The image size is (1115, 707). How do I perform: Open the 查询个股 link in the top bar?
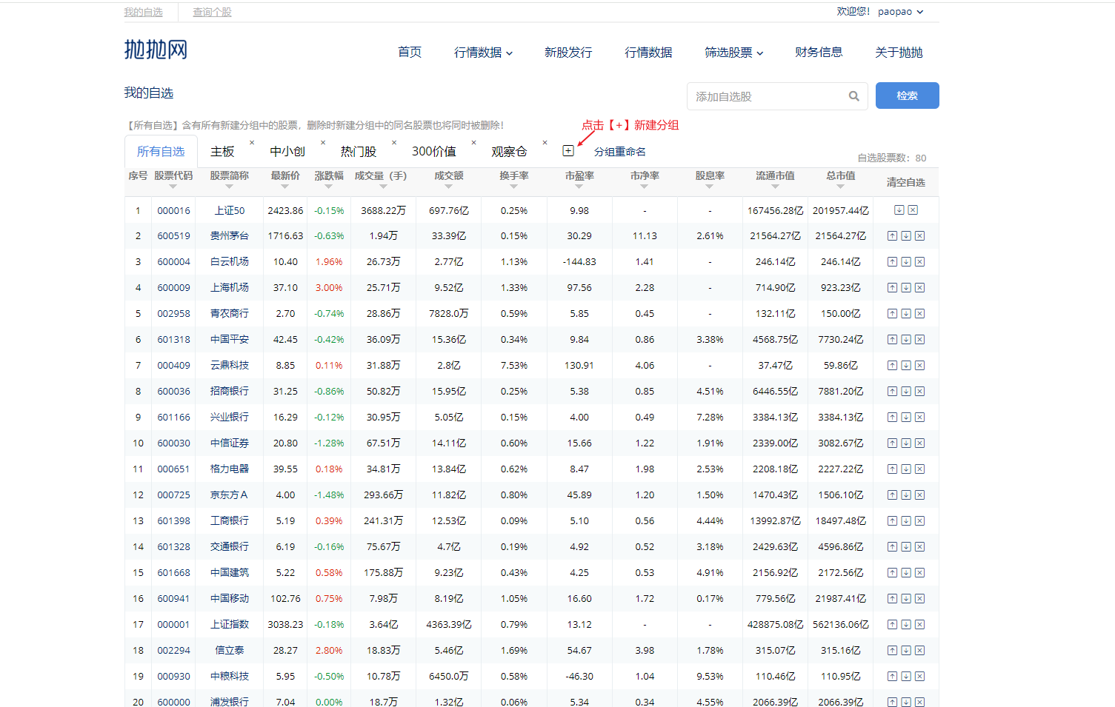(x=212, y=12)
